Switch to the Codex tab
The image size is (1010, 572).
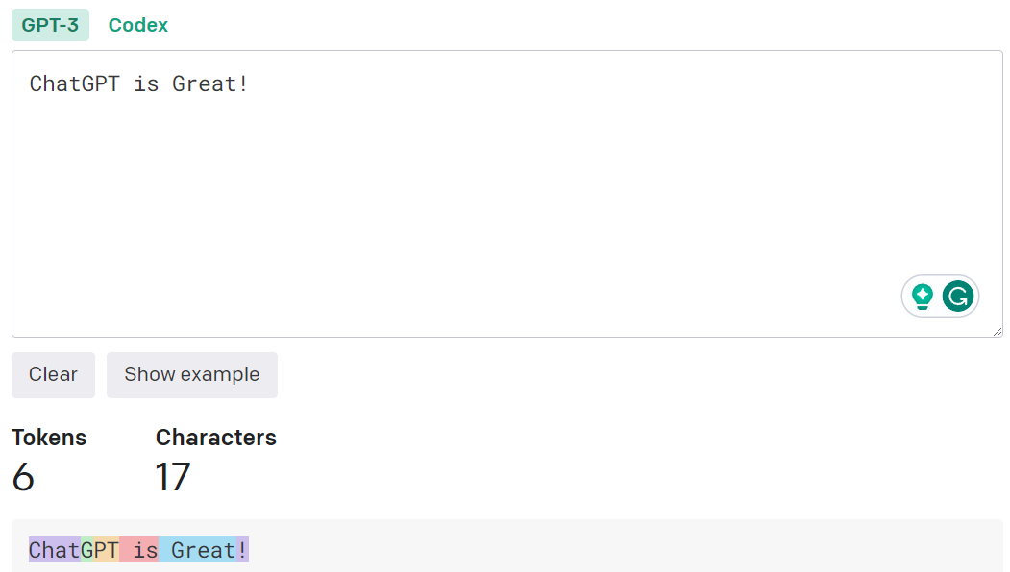138,25
